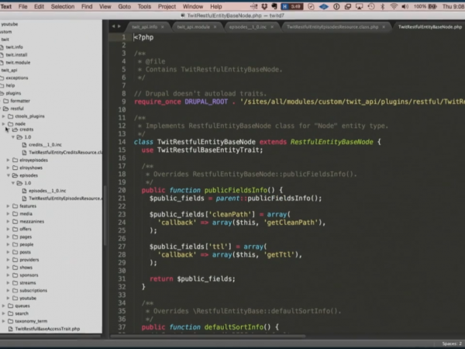This screenshot has height=349, width=465.
Task: Switch to the twit_api.module tab
Action: coord(193,26)
